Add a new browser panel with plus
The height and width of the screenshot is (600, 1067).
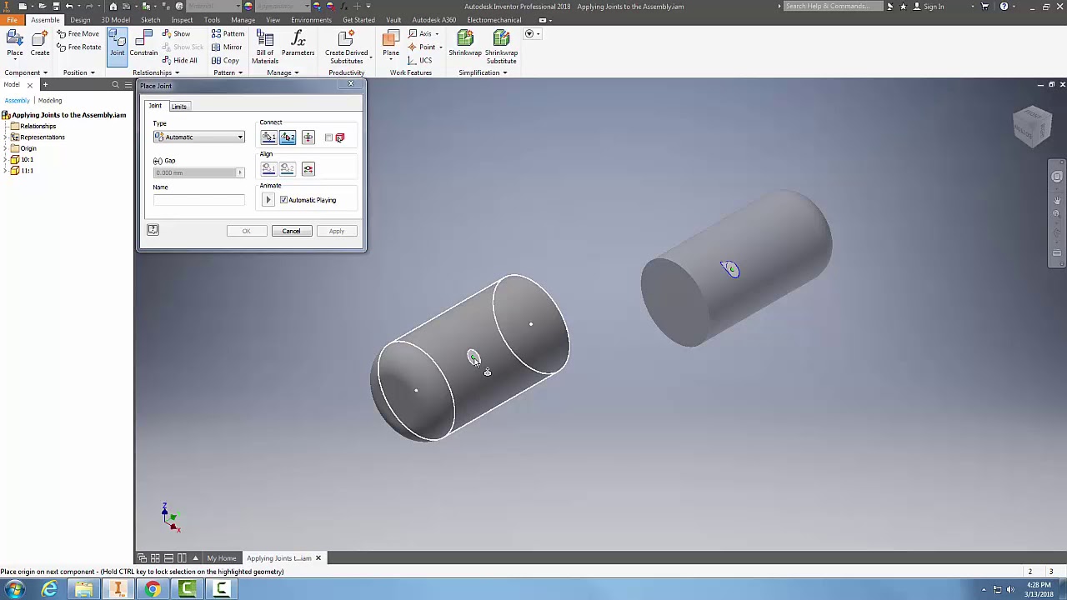45,85
